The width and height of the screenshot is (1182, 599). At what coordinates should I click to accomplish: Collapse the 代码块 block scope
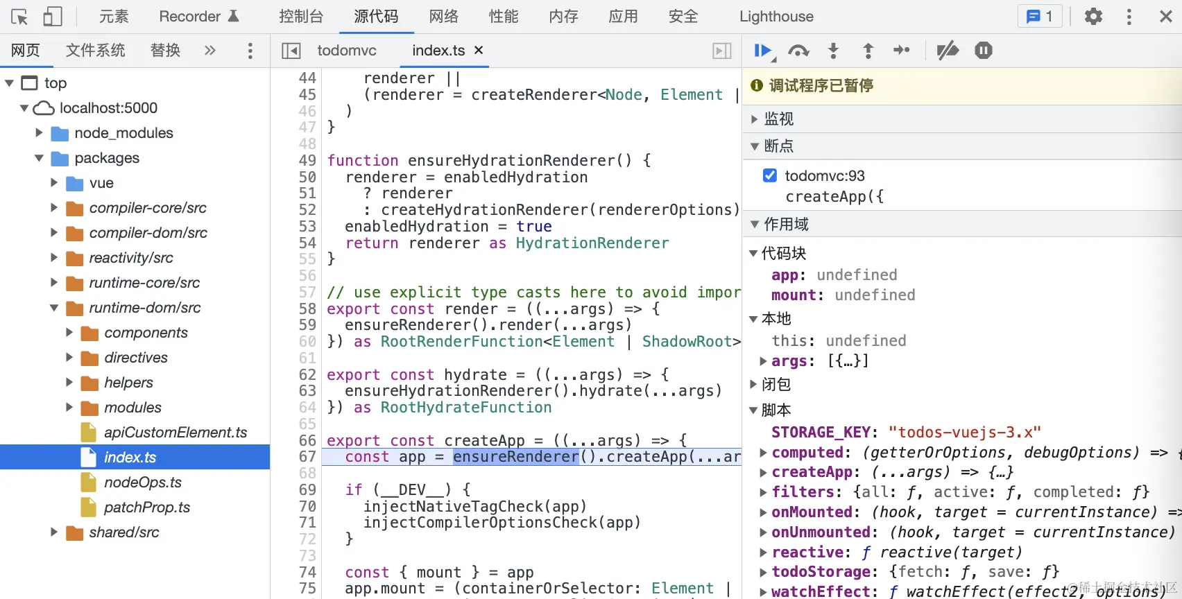[x=753, y=254]
